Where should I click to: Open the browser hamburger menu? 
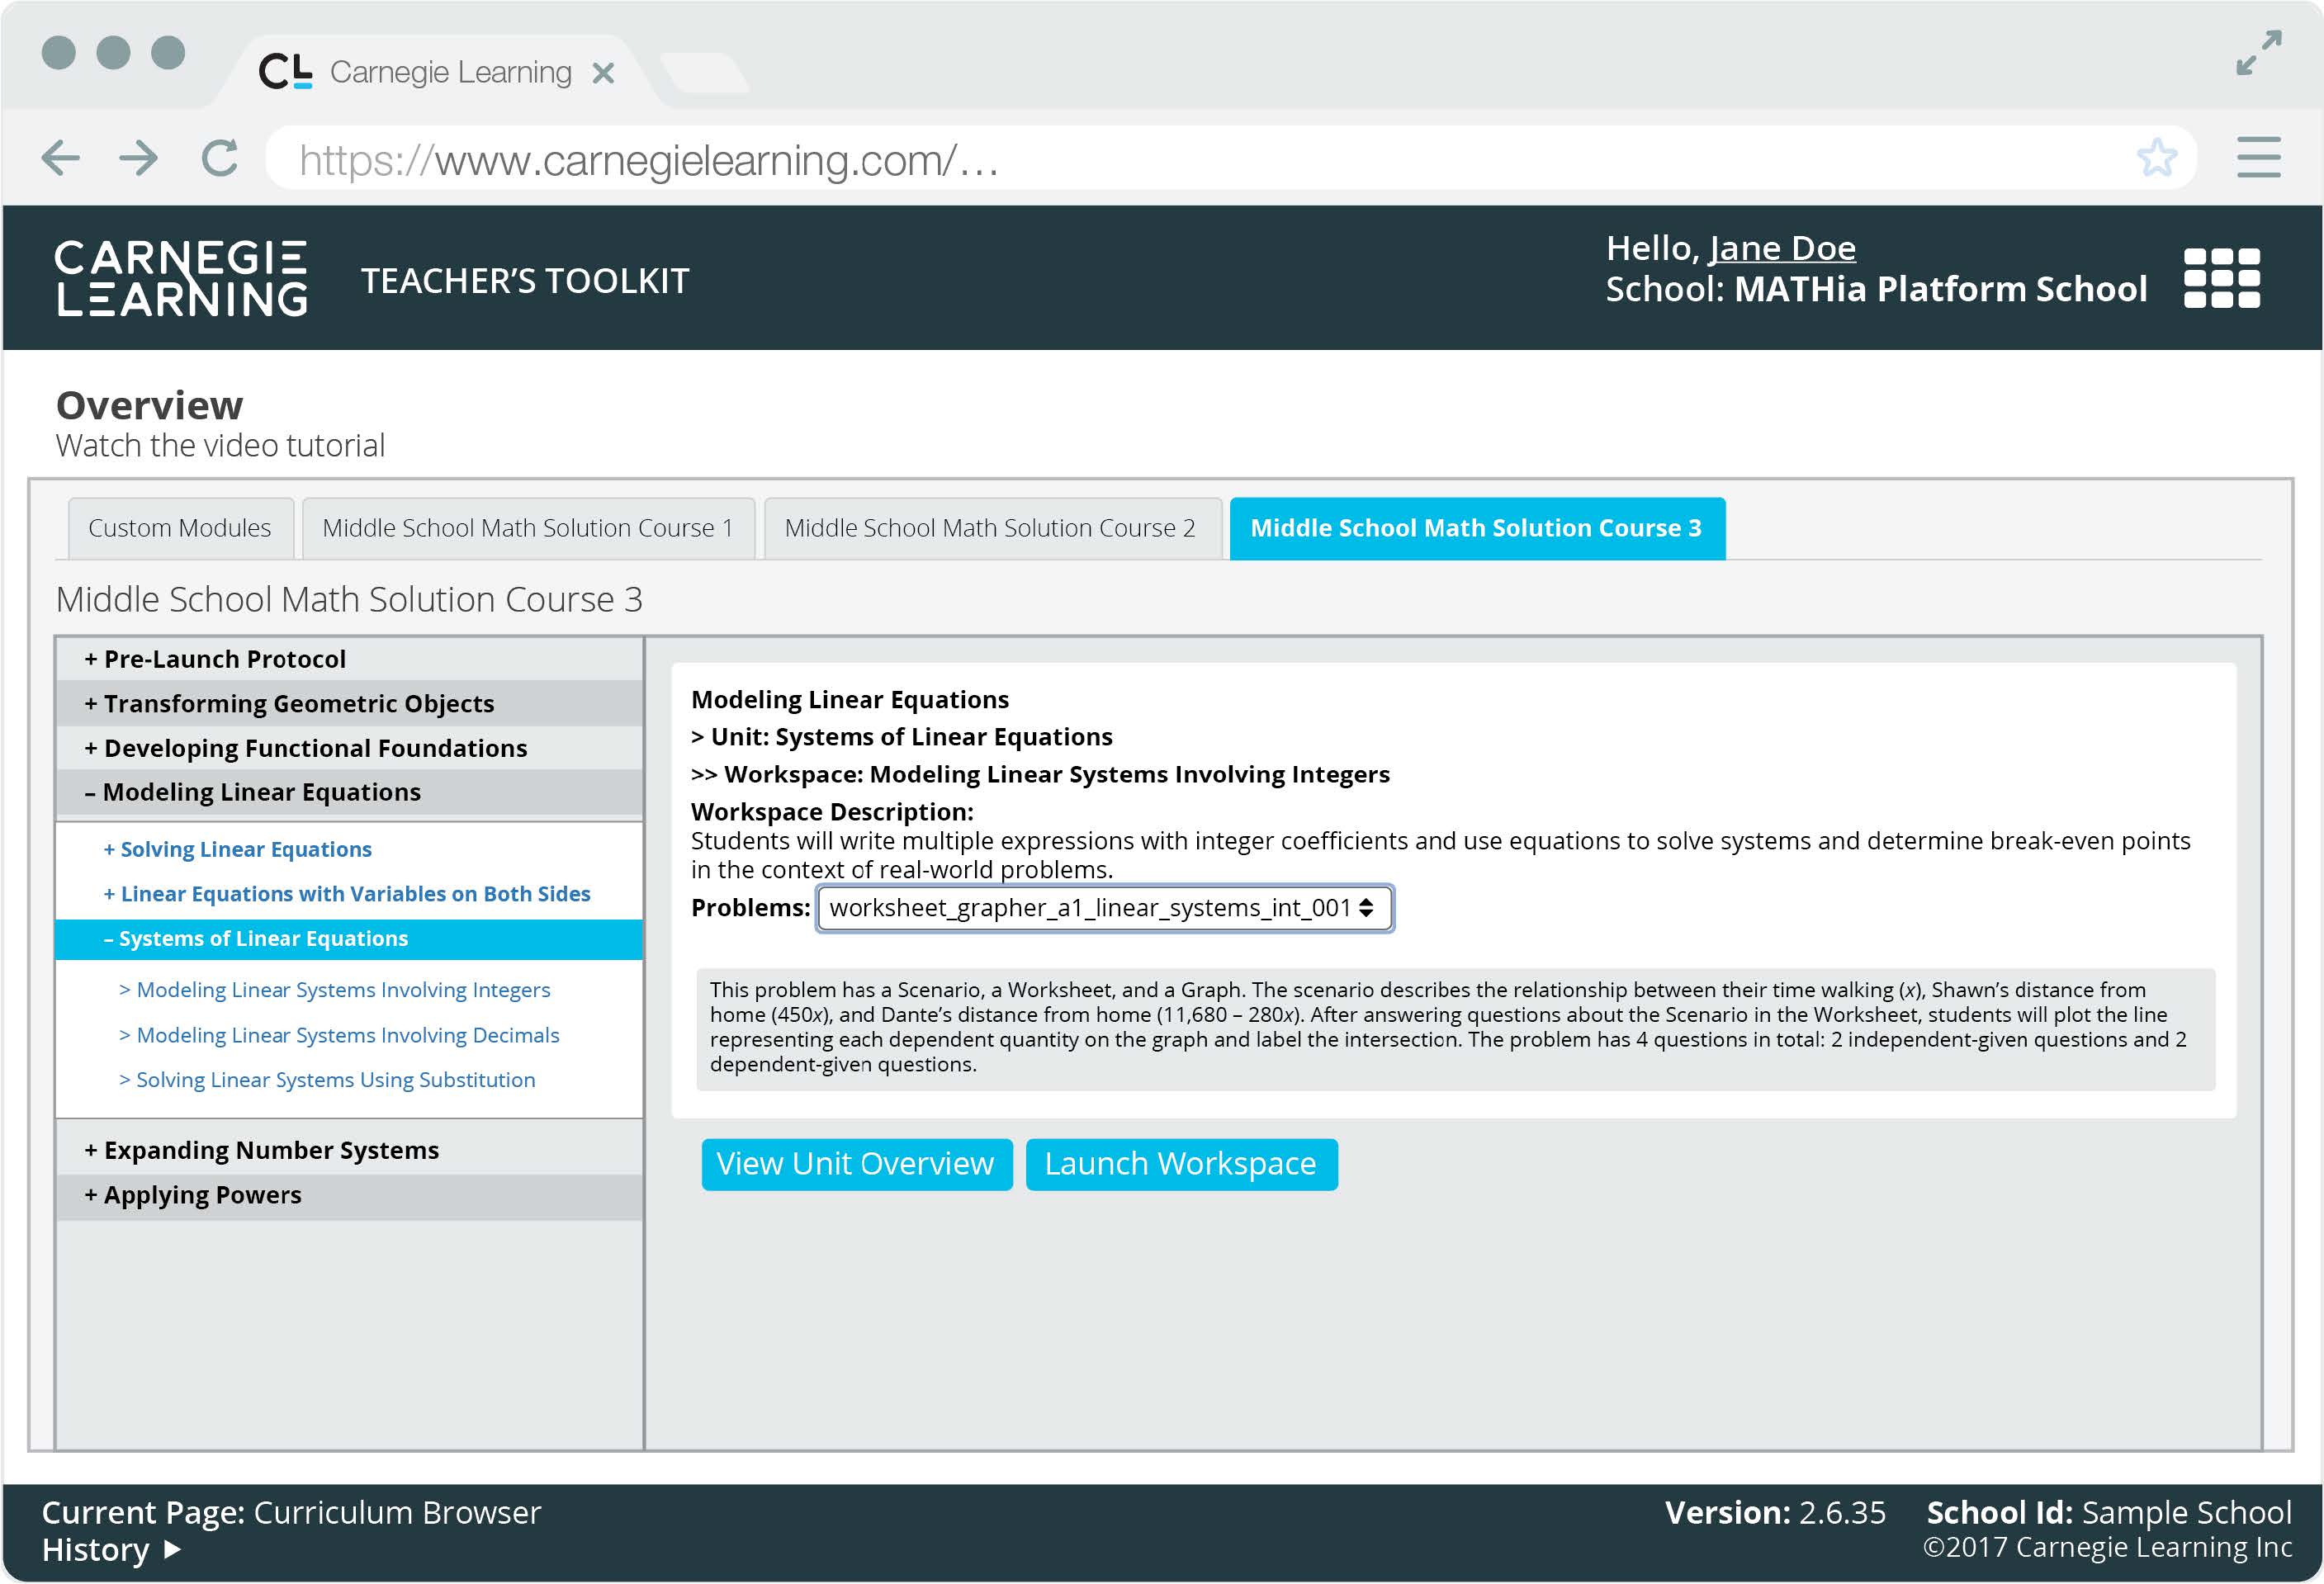(2258, 158)
